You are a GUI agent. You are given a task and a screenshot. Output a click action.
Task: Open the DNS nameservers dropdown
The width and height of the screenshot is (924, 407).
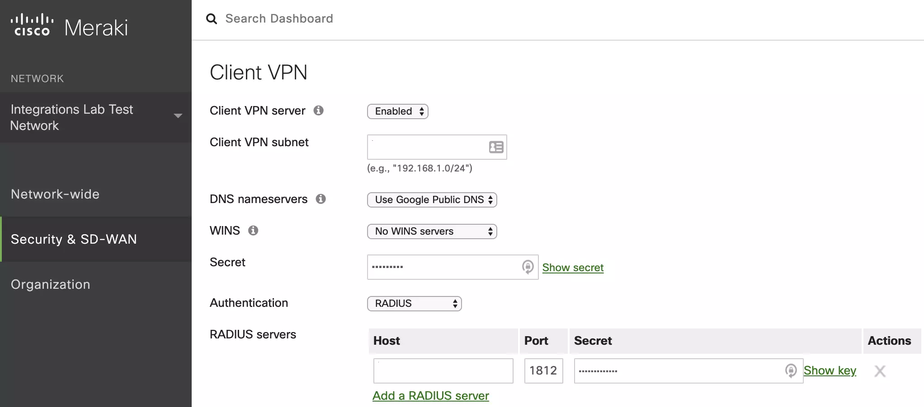(432, 199)
